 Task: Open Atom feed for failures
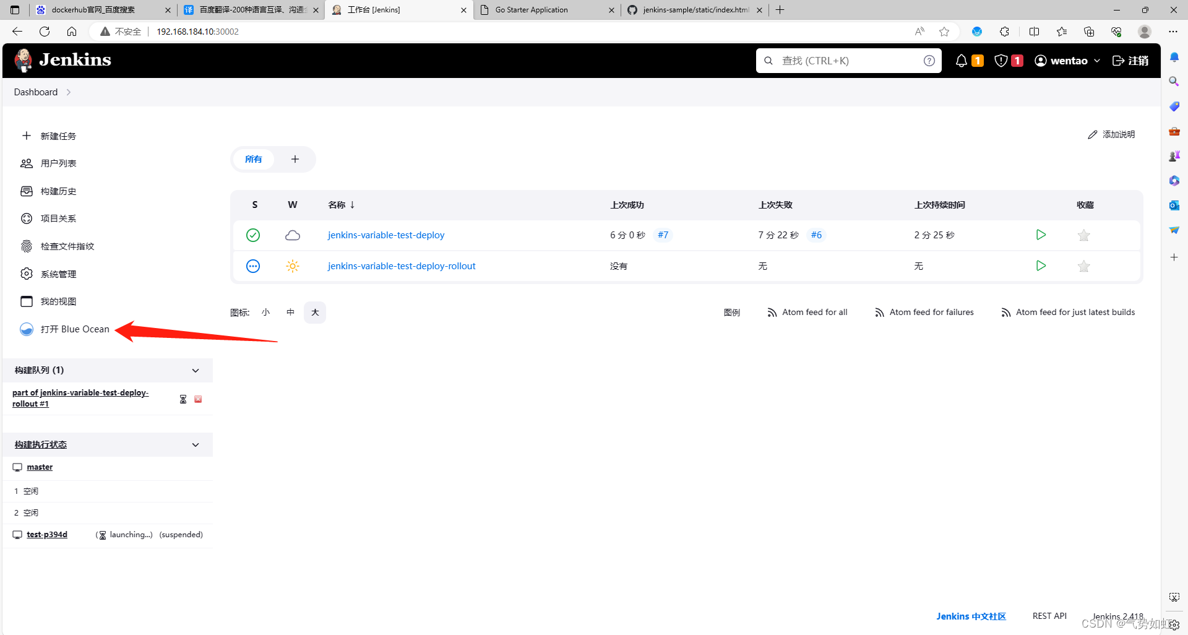[x=924, y=313]
